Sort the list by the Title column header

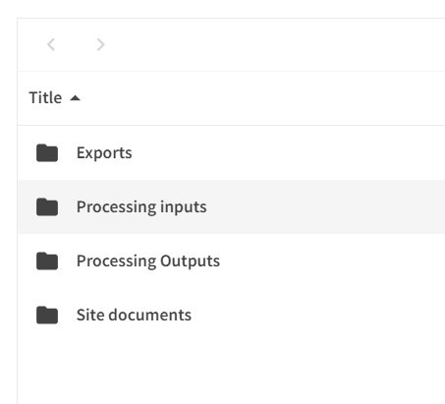click(45, 97)
